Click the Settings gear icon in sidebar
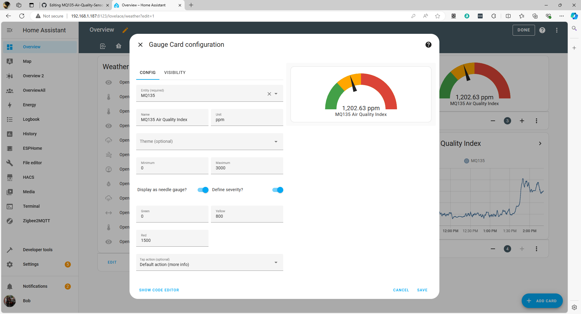 point(10,264)
